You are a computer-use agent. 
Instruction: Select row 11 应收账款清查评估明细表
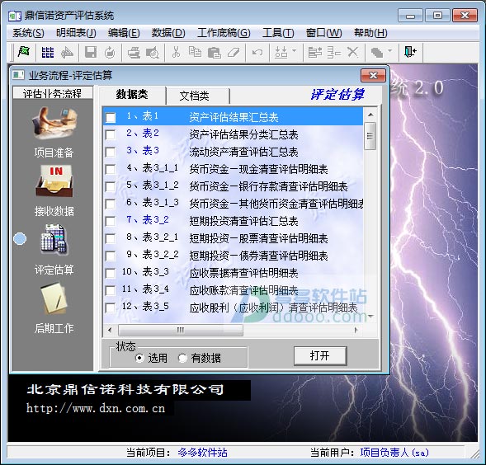pyautogui.click(x=233, y=290)
